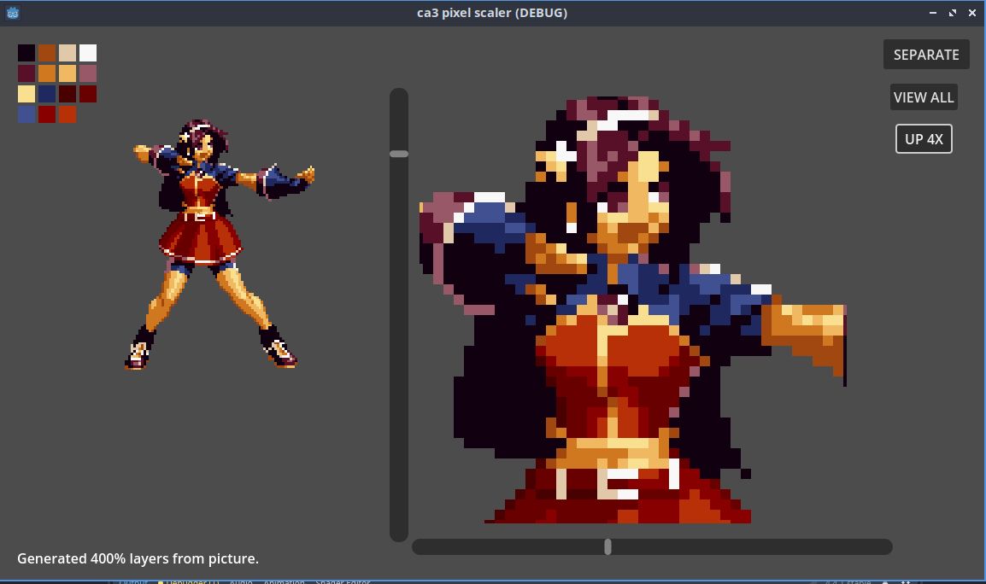986x584 pixels.
Task: Click the horizontal scrollbar thumb under the preview
Action: pyautogui.click(x=607, y=546)
